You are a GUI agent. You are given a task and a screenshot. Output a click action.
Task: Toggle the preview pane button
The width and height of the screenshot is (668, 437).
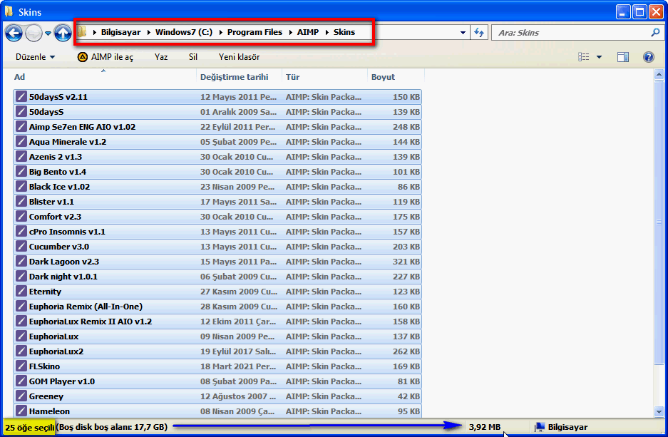[x=623, y=56]
